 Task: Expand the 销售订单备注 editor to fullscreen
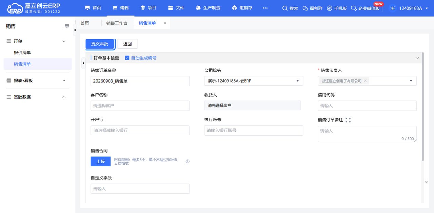[348, 120]
